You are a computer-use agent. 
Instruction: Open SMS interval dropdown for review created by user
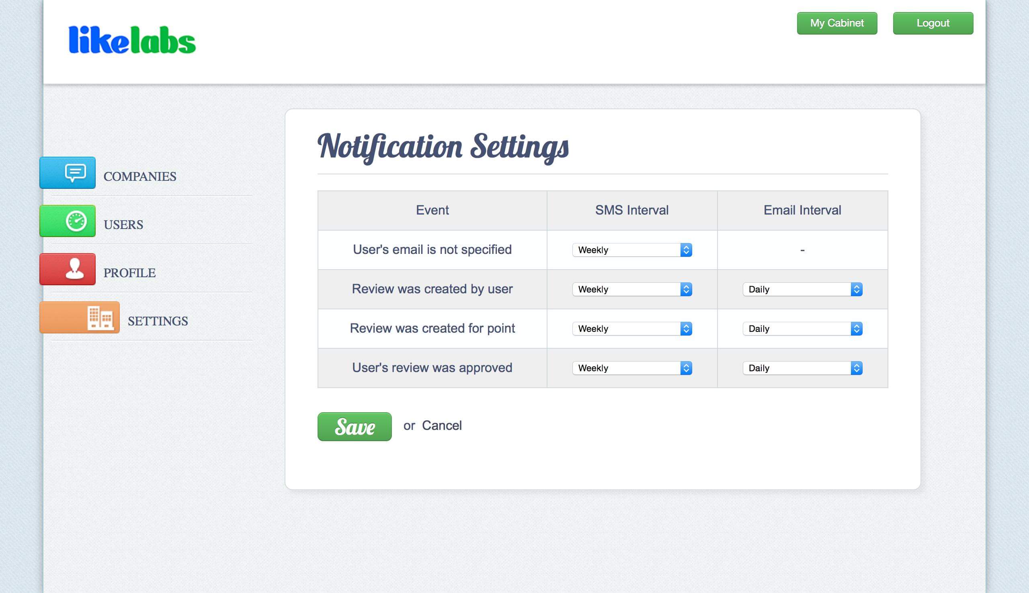pyautogui.click(x=632, y=289)
